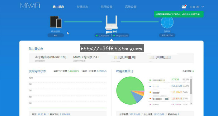
Task: Click the green legend swatch for 3.76GB
Action: 150,80
